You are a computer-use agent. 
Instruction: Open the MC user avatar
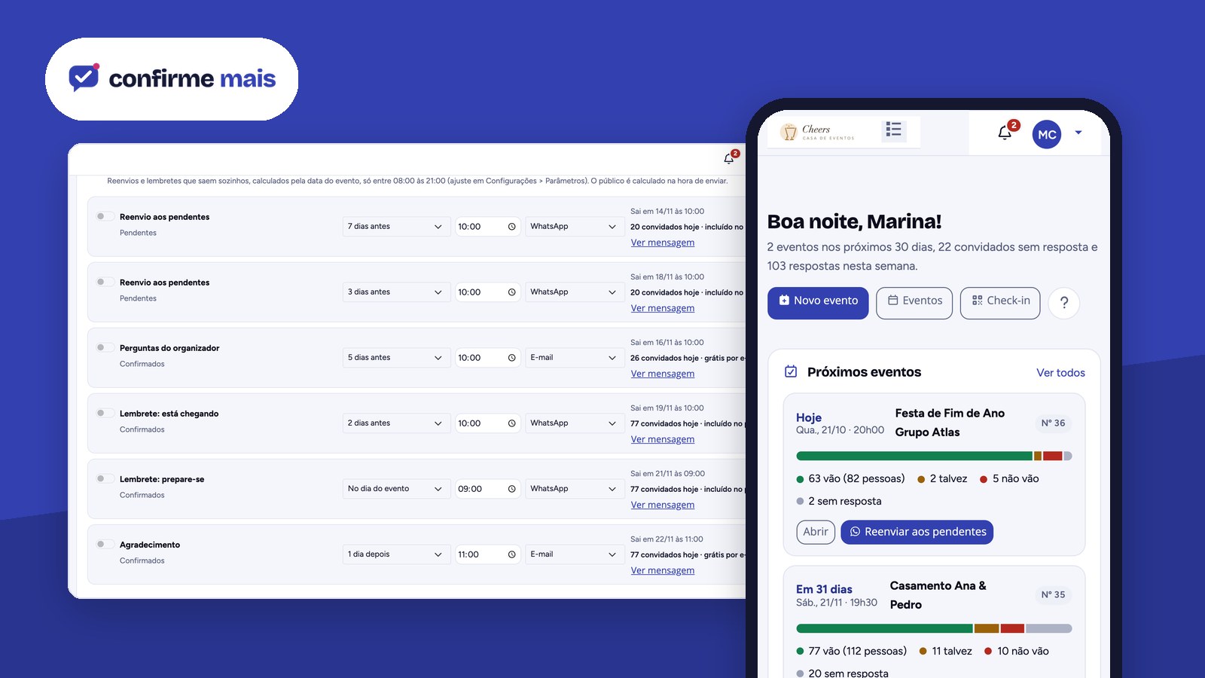(1047, 134)
